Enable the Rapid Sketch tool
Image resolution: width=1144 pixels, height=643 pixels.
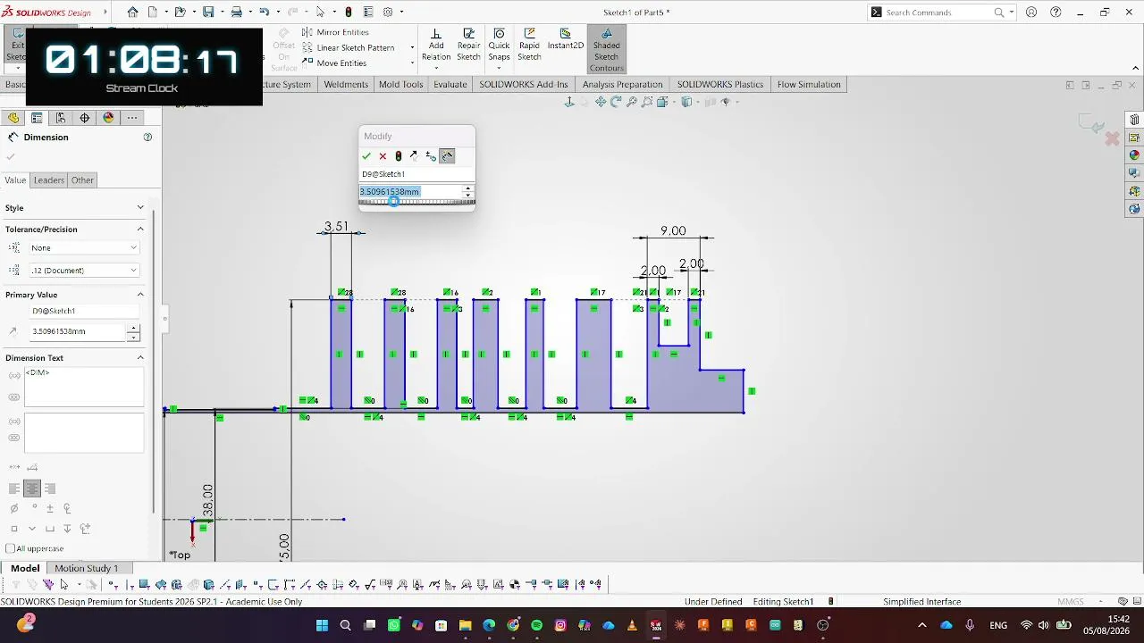[x=529, y=45]
